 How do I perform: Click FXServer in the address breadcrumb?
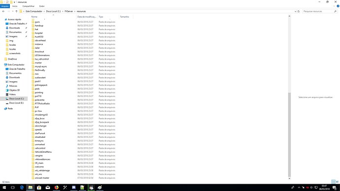[68, 11]
